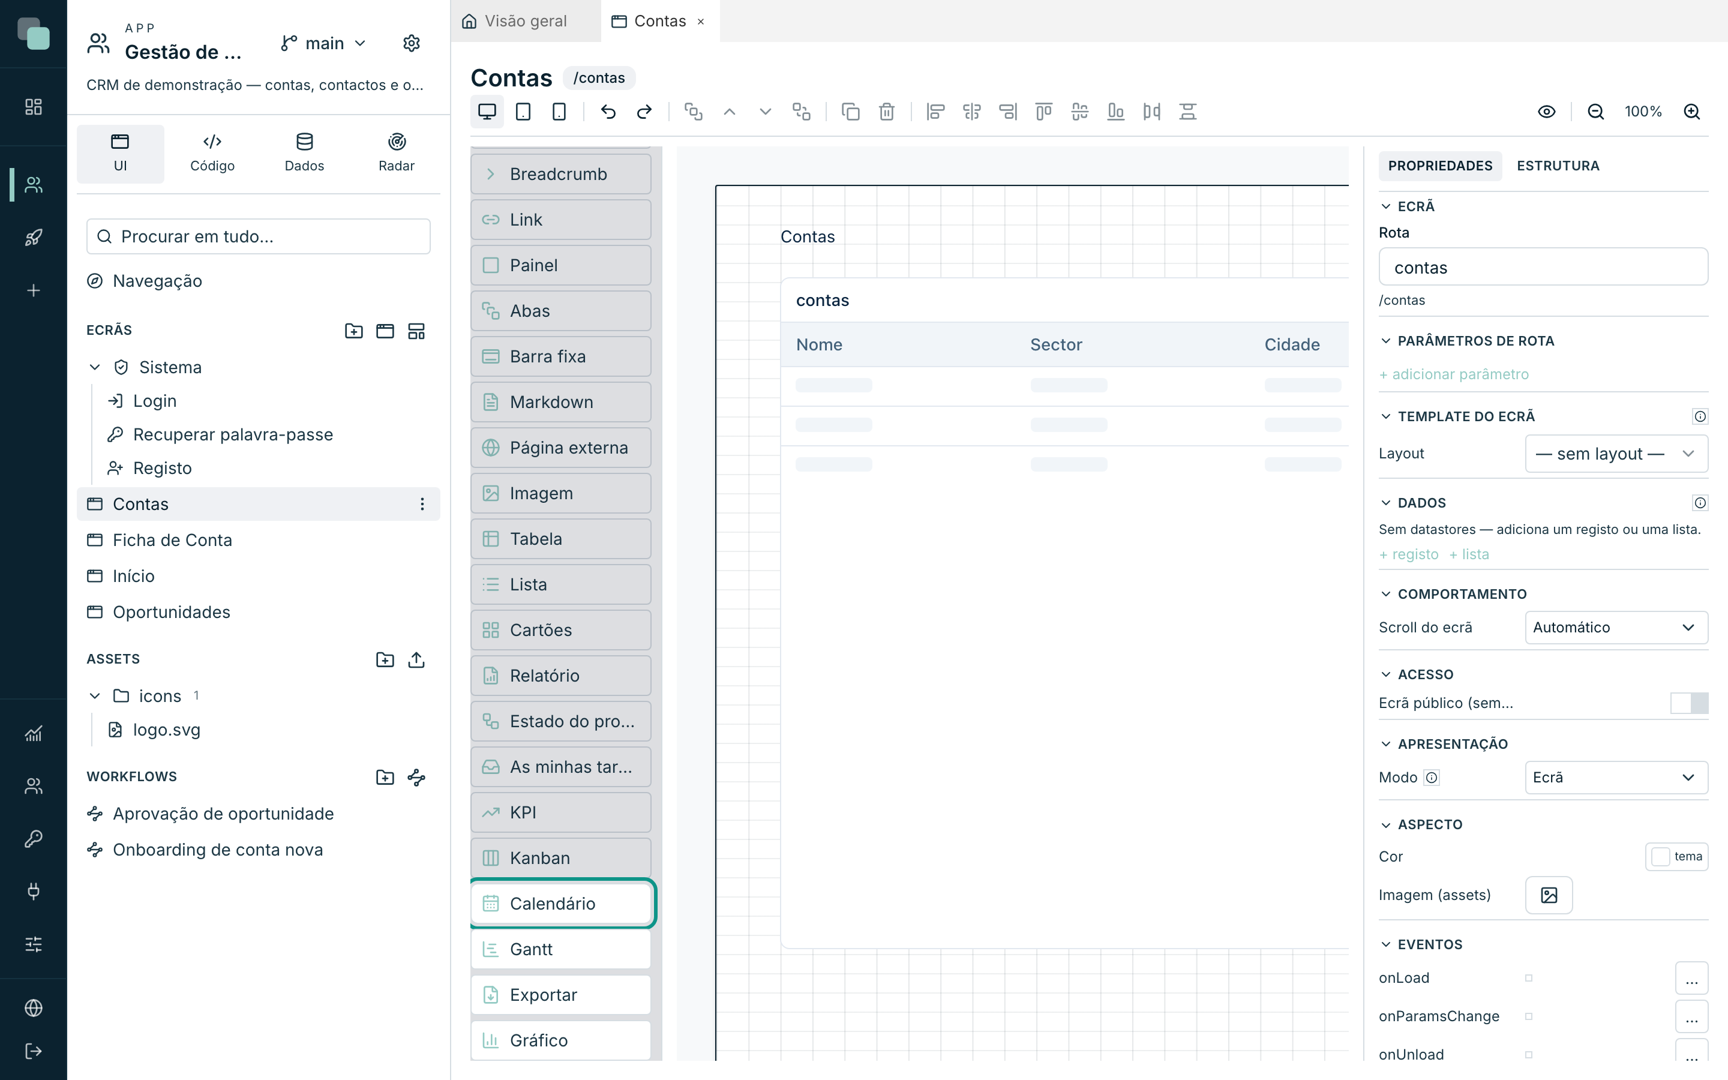Zoom out of the canvas
The image size is (1728, 1080).
click(1596, 112)
